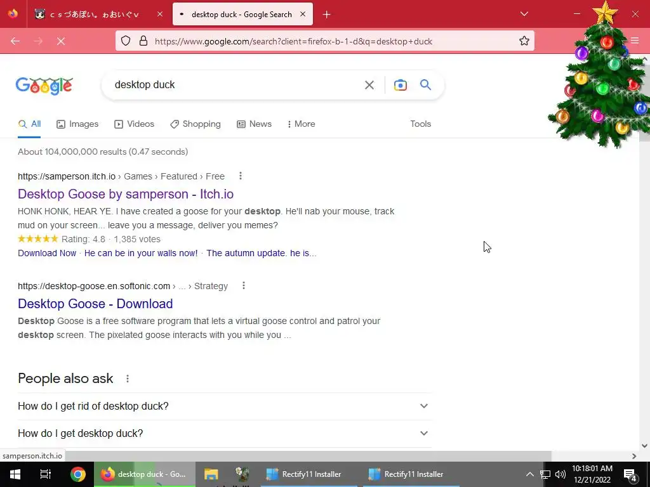Open Task View on the taskbar
Screen dimensions: 650x487
pos(45,474)
